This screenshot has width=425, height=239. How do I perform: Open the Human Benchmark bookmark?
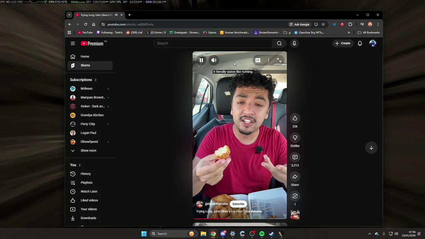(234, 33)
